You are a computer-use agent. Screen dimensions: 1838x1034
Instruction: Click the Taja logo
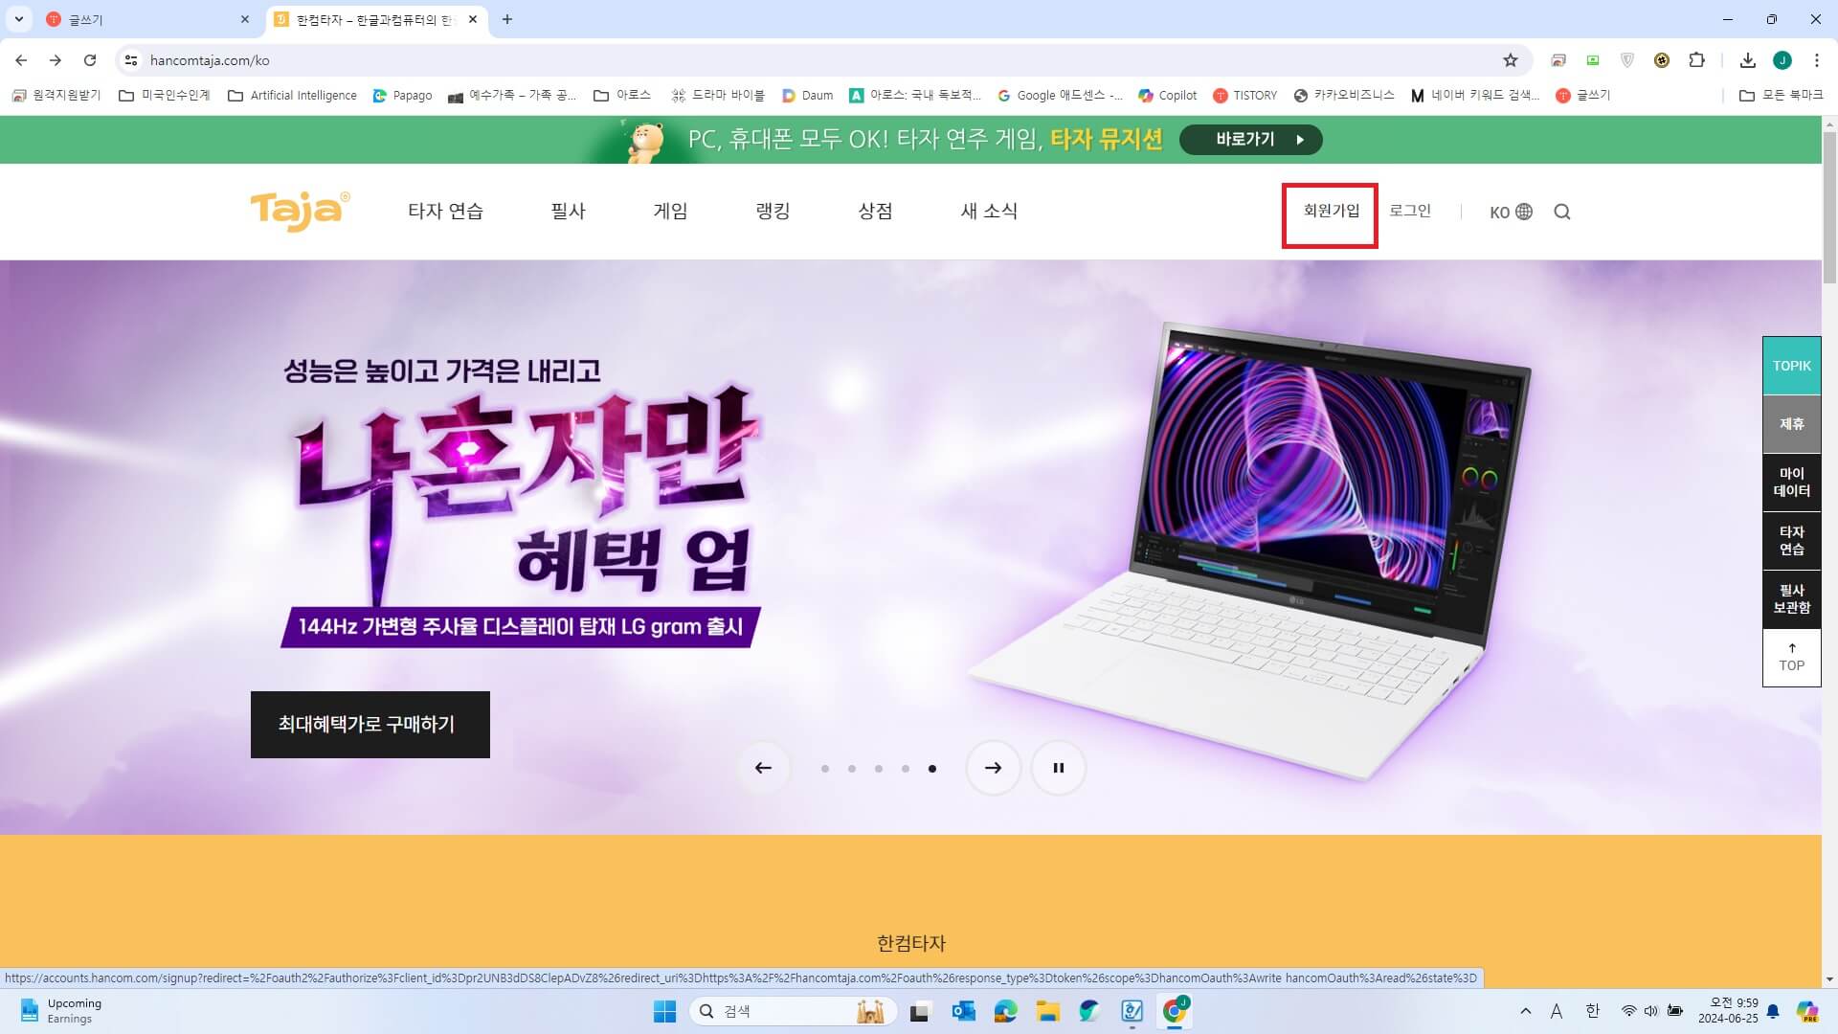click(299, 211)
